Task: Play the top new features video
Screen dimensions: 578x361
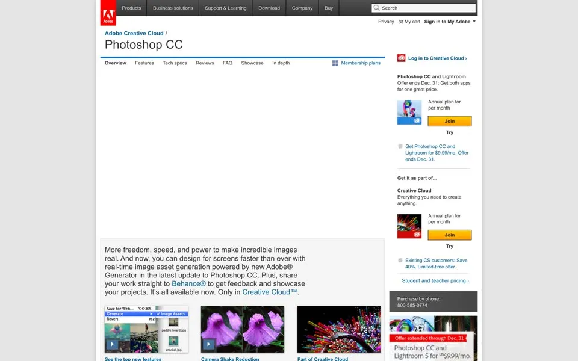Action: pyautogui.click(x=112, y=344)
